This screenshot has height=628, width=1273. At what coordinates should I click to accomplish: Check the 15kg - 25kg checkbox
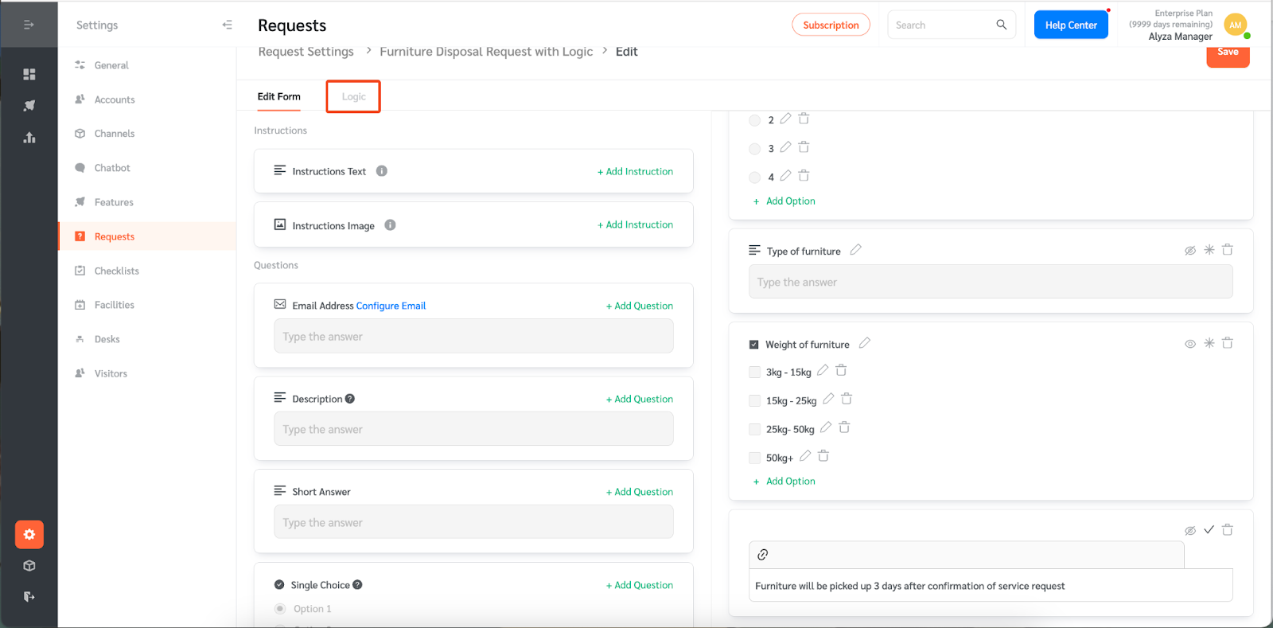pos(754,400)
